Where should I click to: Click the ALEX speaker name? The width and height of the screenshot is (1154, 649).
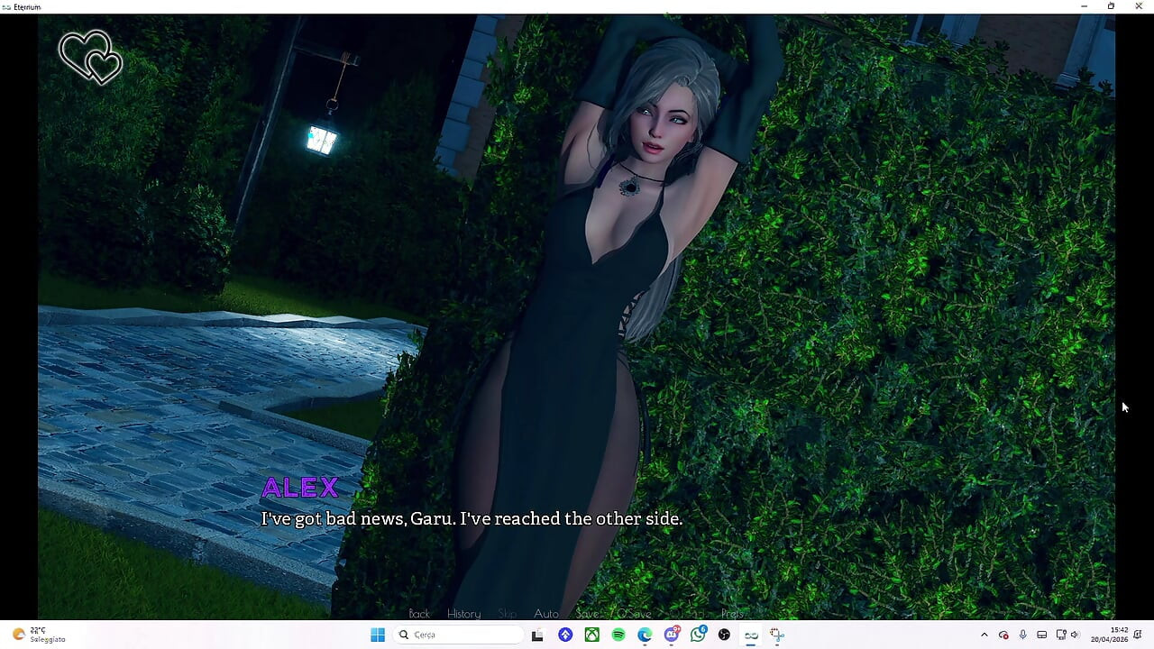tap(300, 488)
